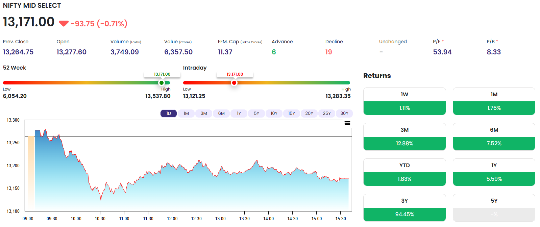The image size is (540, 227).
Task: Click the 13,171.00 tooltip above 52 Week bar
Action: click(x=162, y=74)
